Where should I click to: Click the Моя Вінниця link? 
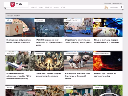tap(114, 7)
